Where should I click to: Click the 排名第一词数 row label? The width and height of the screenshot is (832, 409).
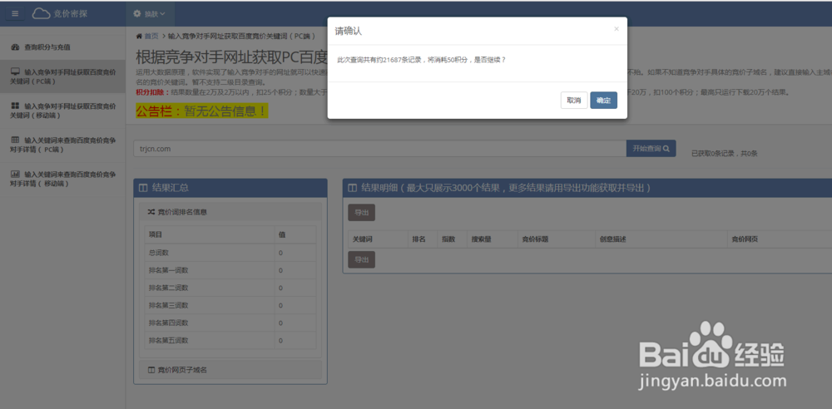(x=168, y=270)
